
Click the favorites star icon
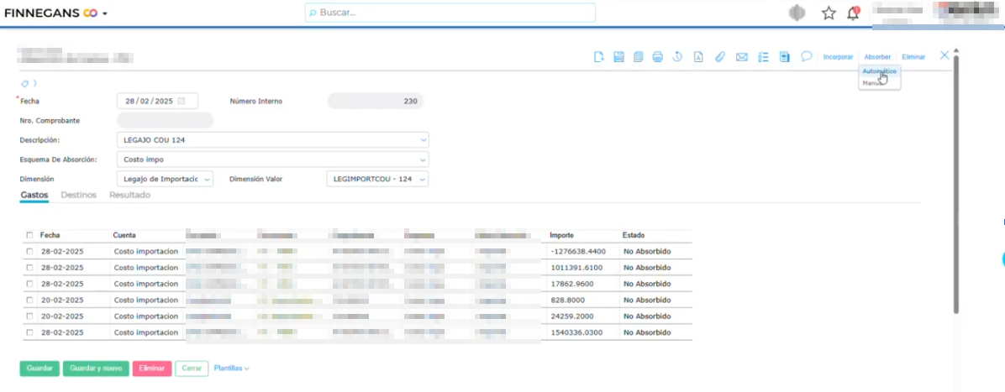pyautogui.click(x=829, y=13)
